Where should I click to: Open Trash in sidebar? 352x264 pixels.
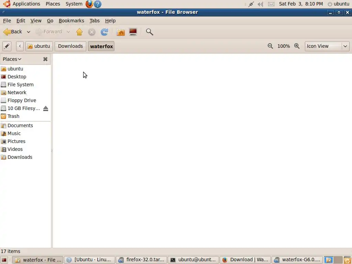click(25, 116)
